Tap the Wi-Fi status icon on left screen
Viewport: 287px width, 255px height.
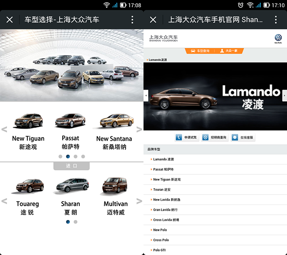[x=107, y=5]
